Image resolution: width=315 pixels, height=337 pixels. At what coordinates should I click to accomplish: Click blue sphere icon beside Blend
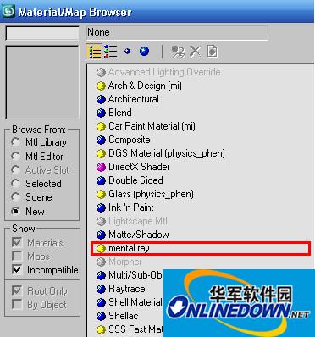coord(101,113)
